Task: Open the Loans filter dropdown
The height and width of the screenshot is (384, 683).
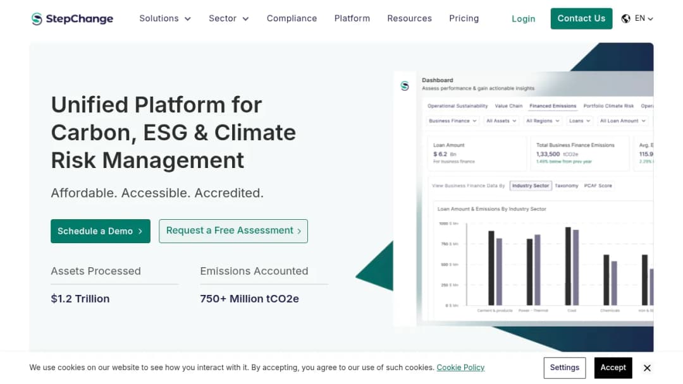Action: (579, 121)
